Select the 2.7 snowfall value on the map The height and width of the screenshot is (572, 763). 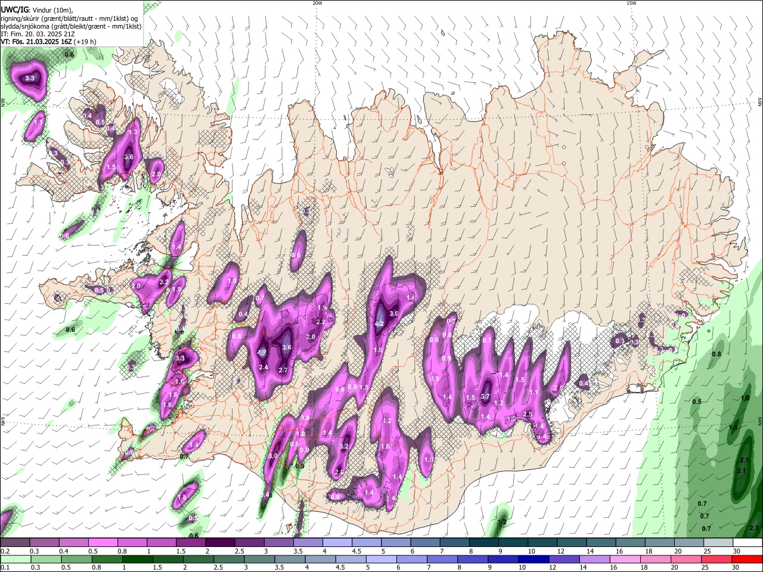[x=283, y=370]
